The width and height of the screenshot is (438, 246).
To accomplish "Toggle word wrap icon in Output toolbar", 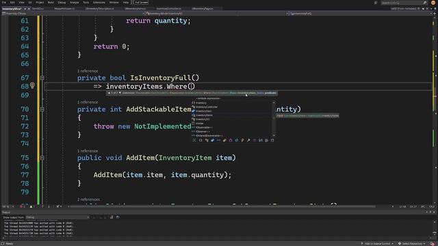I will point(118,217).
